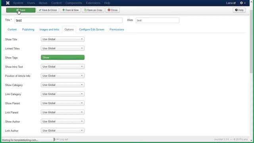Click Save as Copy button
254x143 pixels.
(x=93, y=10)
